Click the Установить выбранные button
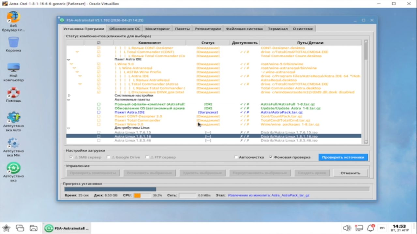 (149, 173)
